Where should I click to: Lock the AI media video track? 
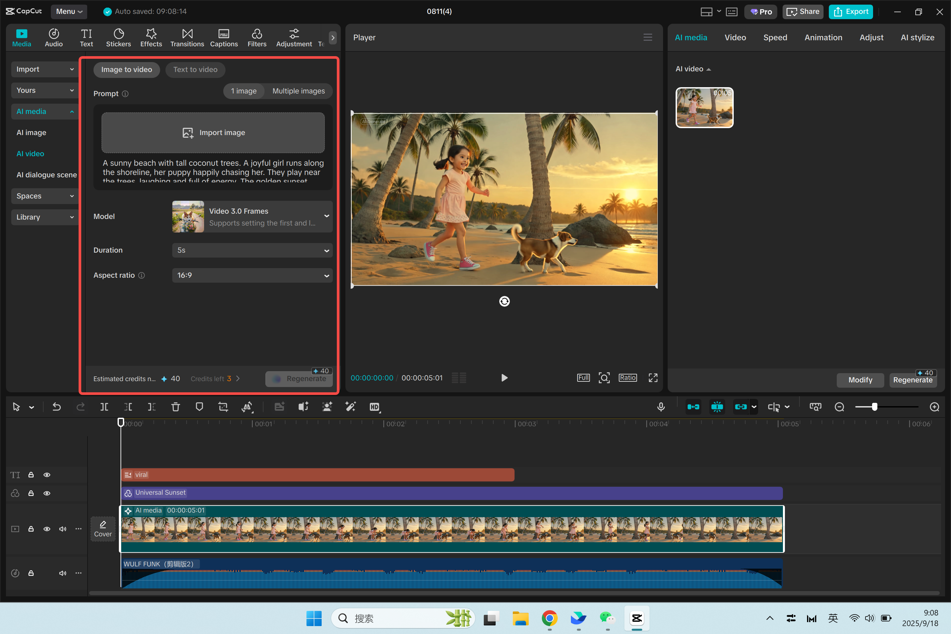31,528
